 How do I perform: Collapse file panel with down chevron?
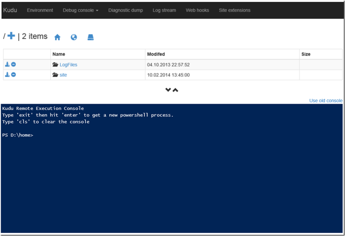tap(168, 90)
